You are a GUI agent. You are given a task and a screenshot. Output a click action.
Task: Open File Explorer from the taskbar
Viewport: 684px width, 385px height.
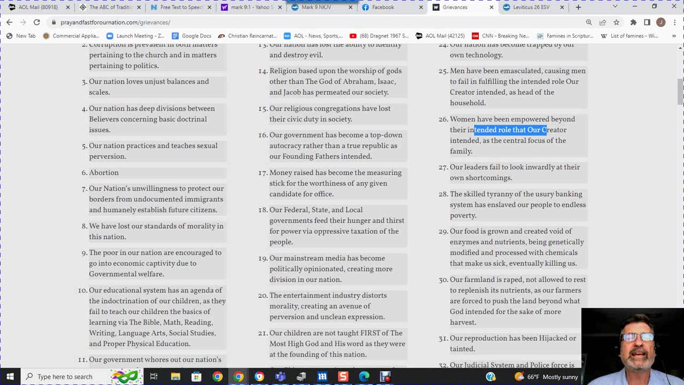coord(175,376)
